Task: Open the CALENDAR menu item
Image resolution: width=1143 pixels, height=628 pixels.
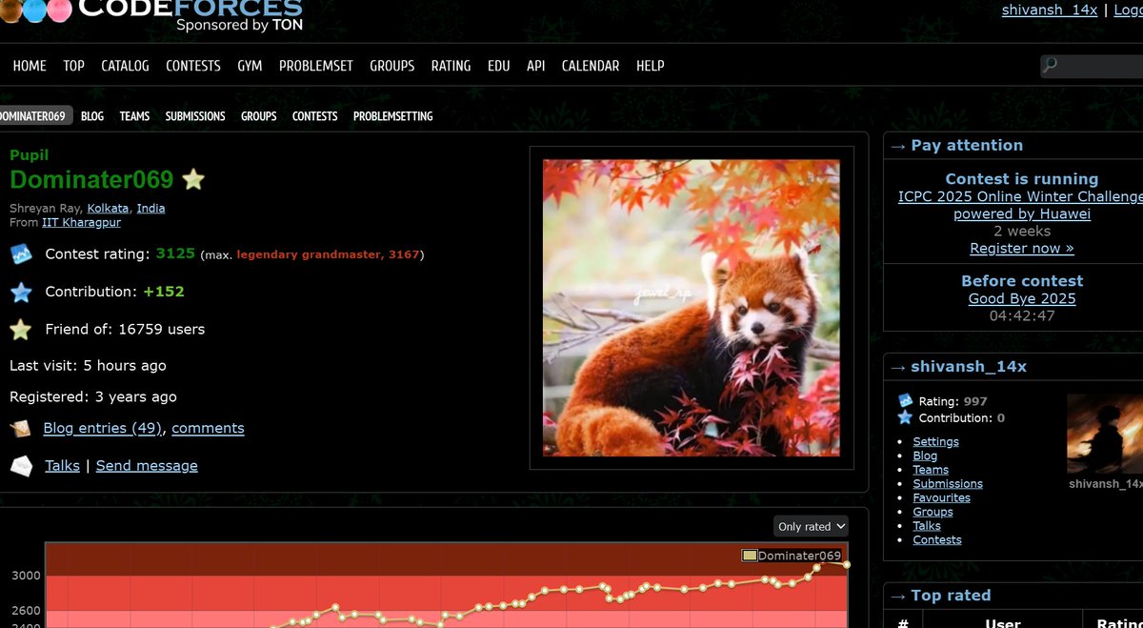Action: click(591, 66)
